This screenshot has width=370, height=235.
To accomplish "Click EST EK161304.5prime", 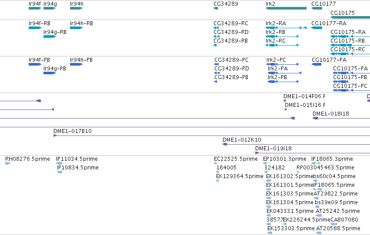I will point(290,203).
